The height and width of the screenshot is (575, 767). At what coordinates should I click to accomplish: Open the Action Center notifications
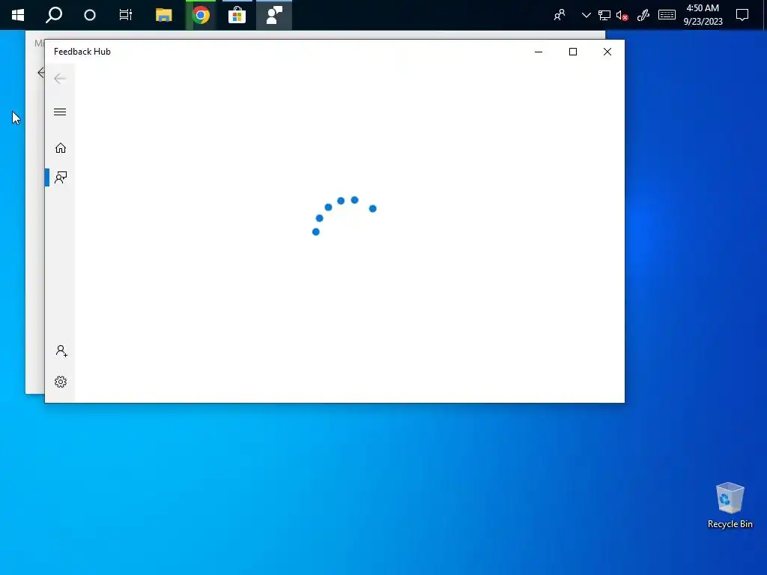(742, 15)
